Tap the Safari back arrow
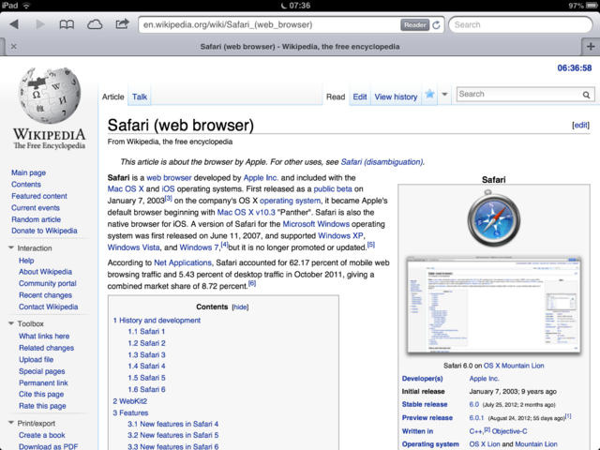Image resolution: width=600 pixels, height=450 pixels. pyautogui.click(x=14, y=24)
